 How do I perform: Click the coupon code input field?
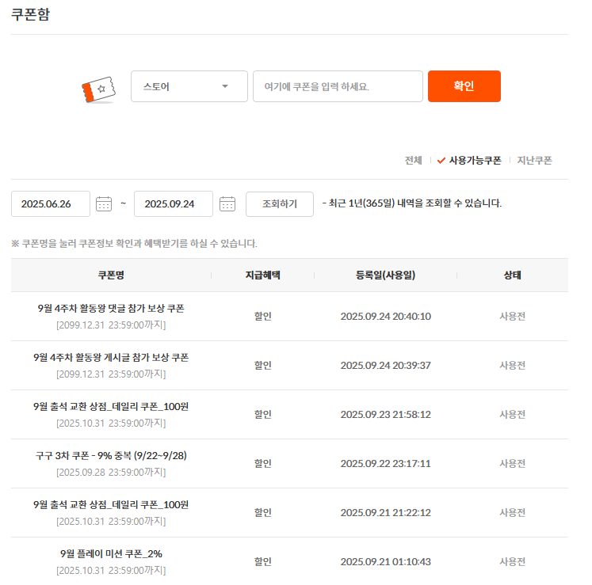(x=338, y=86)
